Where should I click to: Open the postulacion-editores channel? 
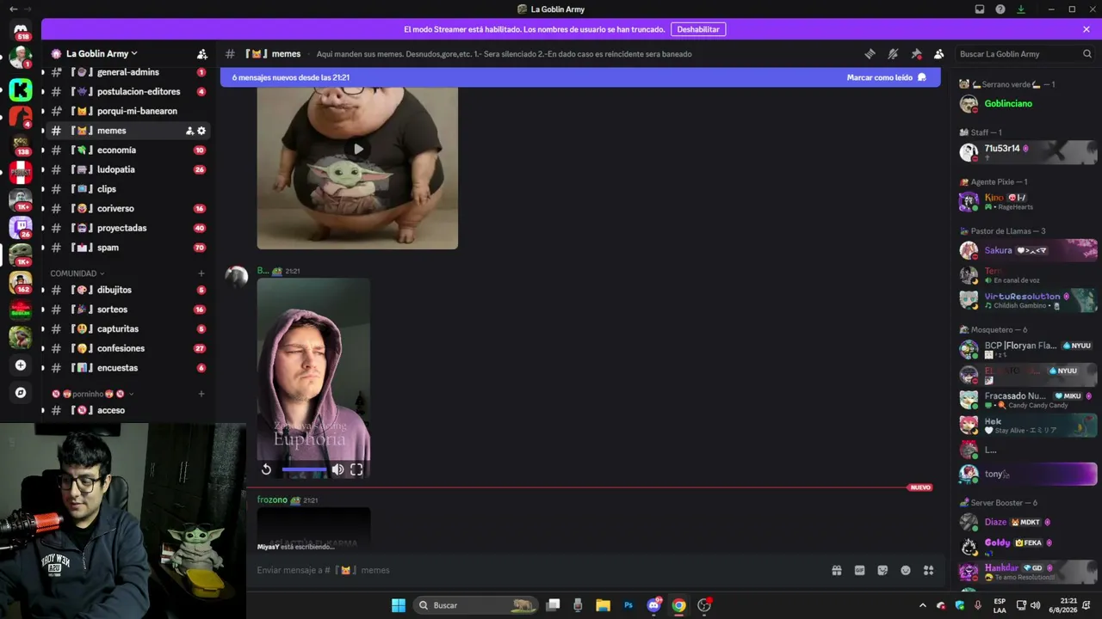[127, 91]
